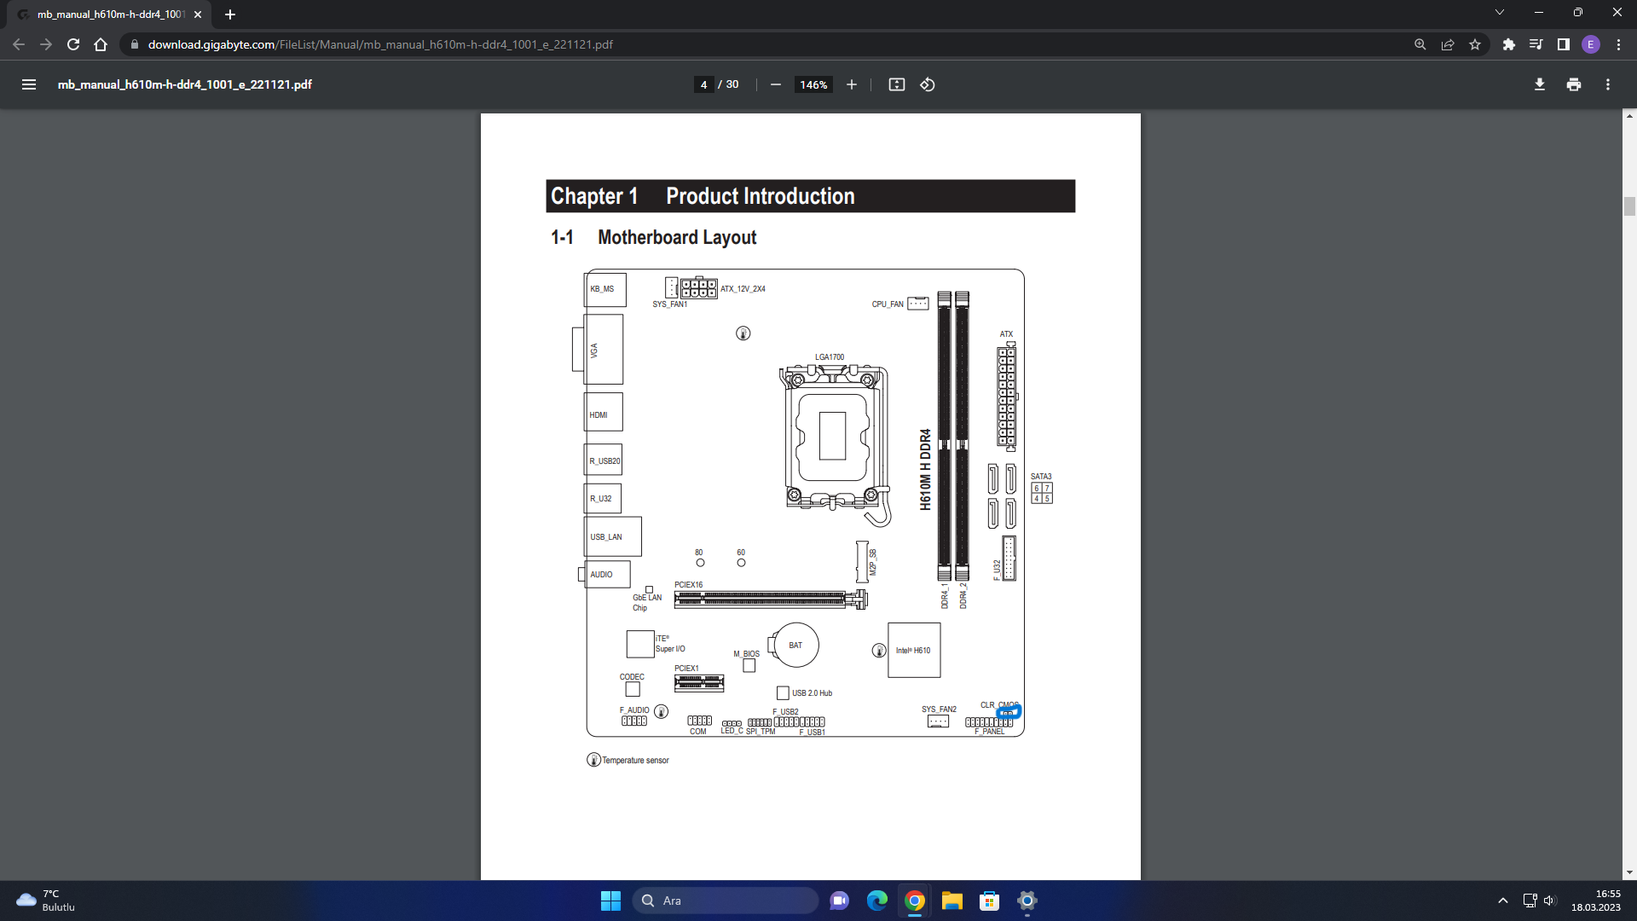This screenshot has width=1637, height=921.
Task: Open the PDF sidebar hamburger menu
Action: pyautogui.click(x=28, y=84)
